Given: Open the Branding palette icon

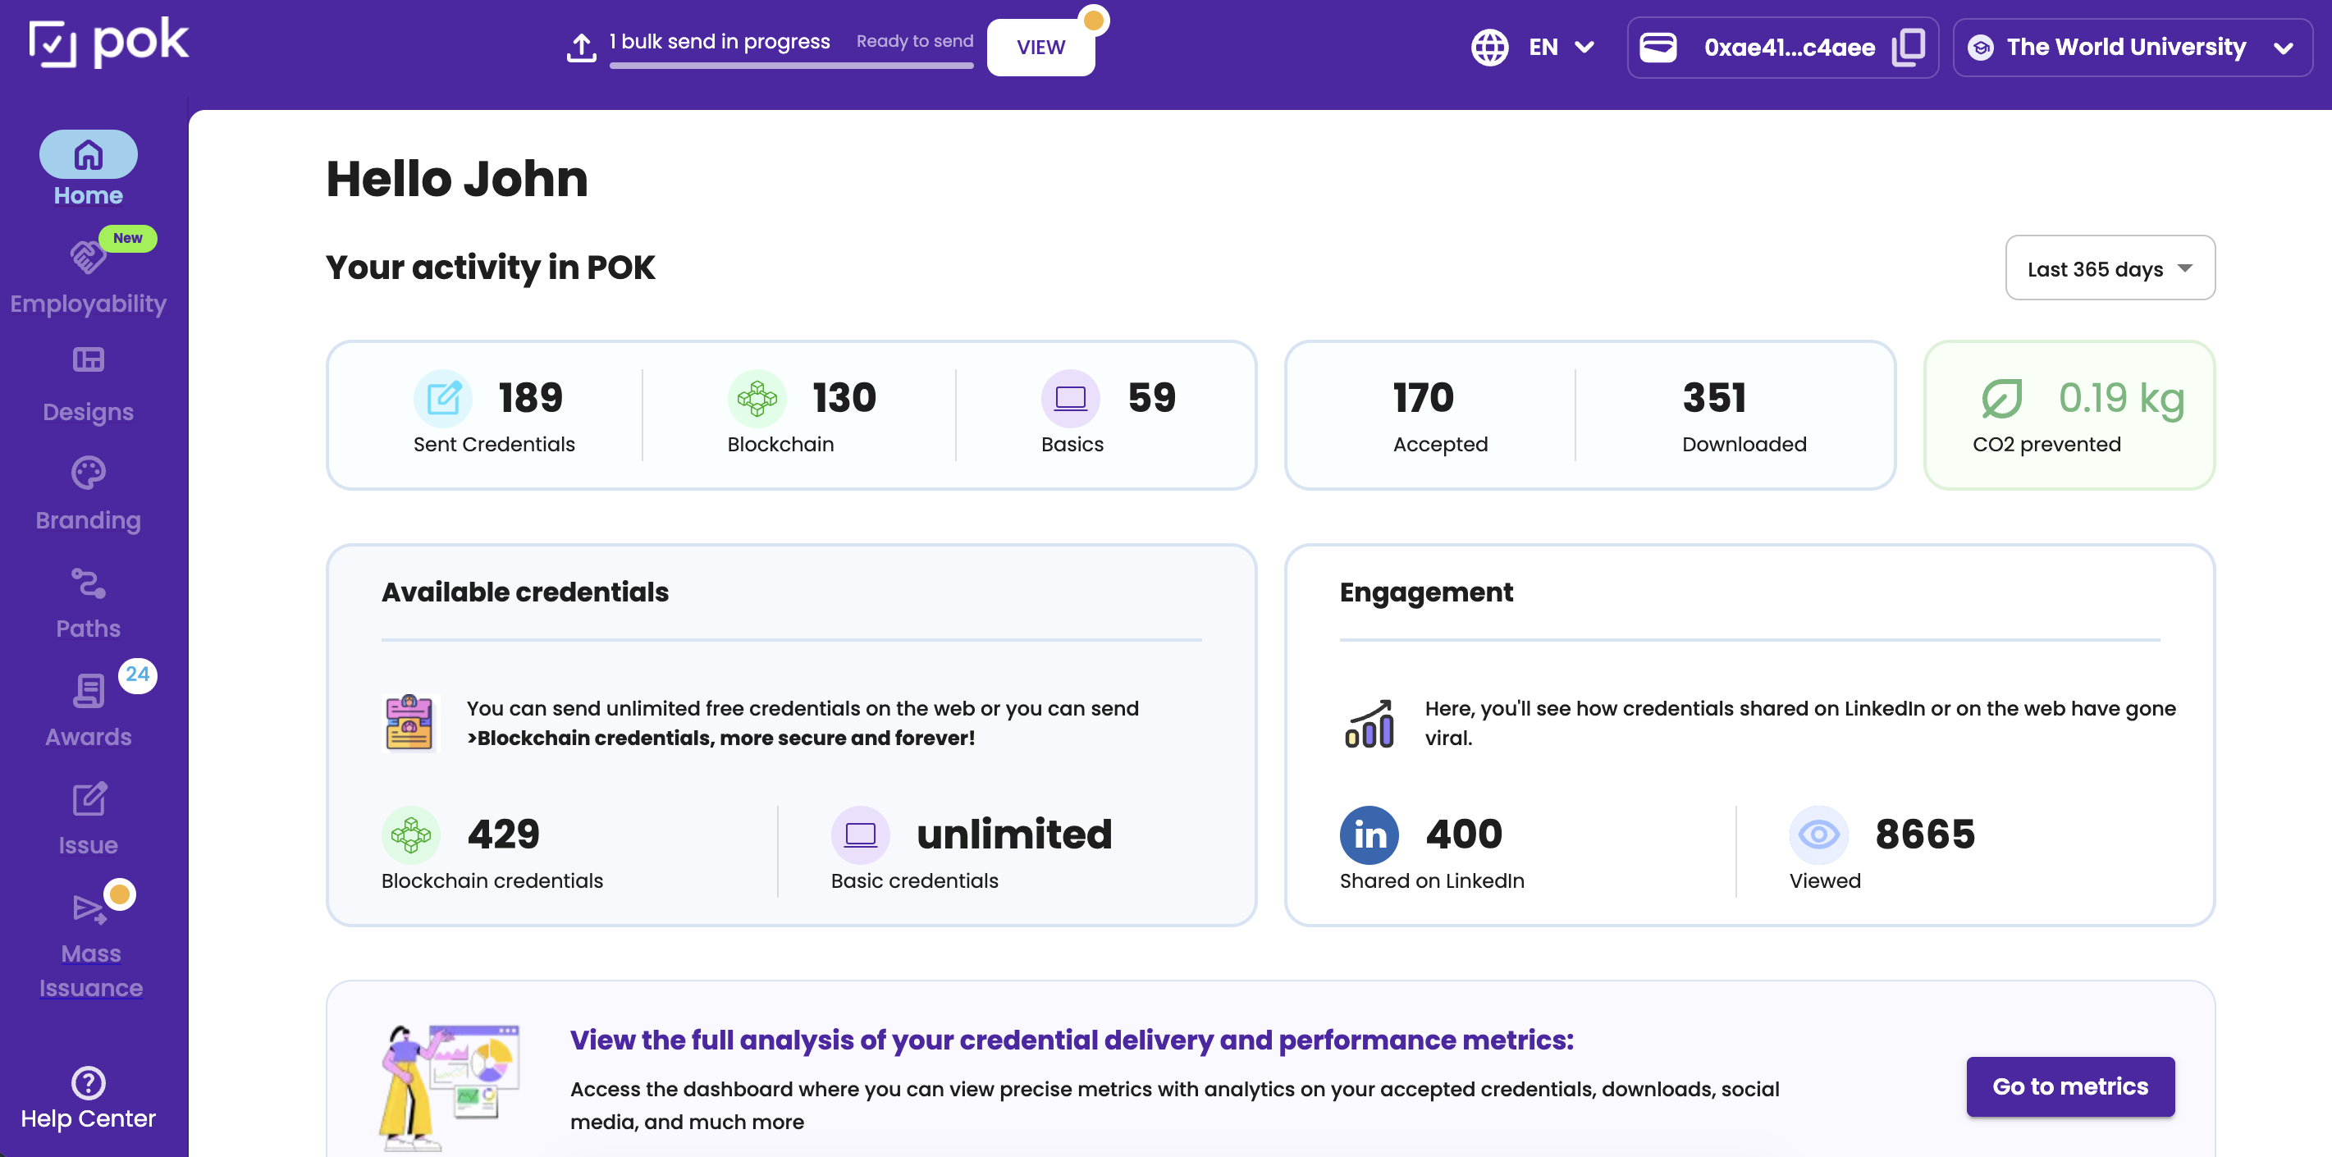Looking at the screenshot, I should [x=88, y=473].
